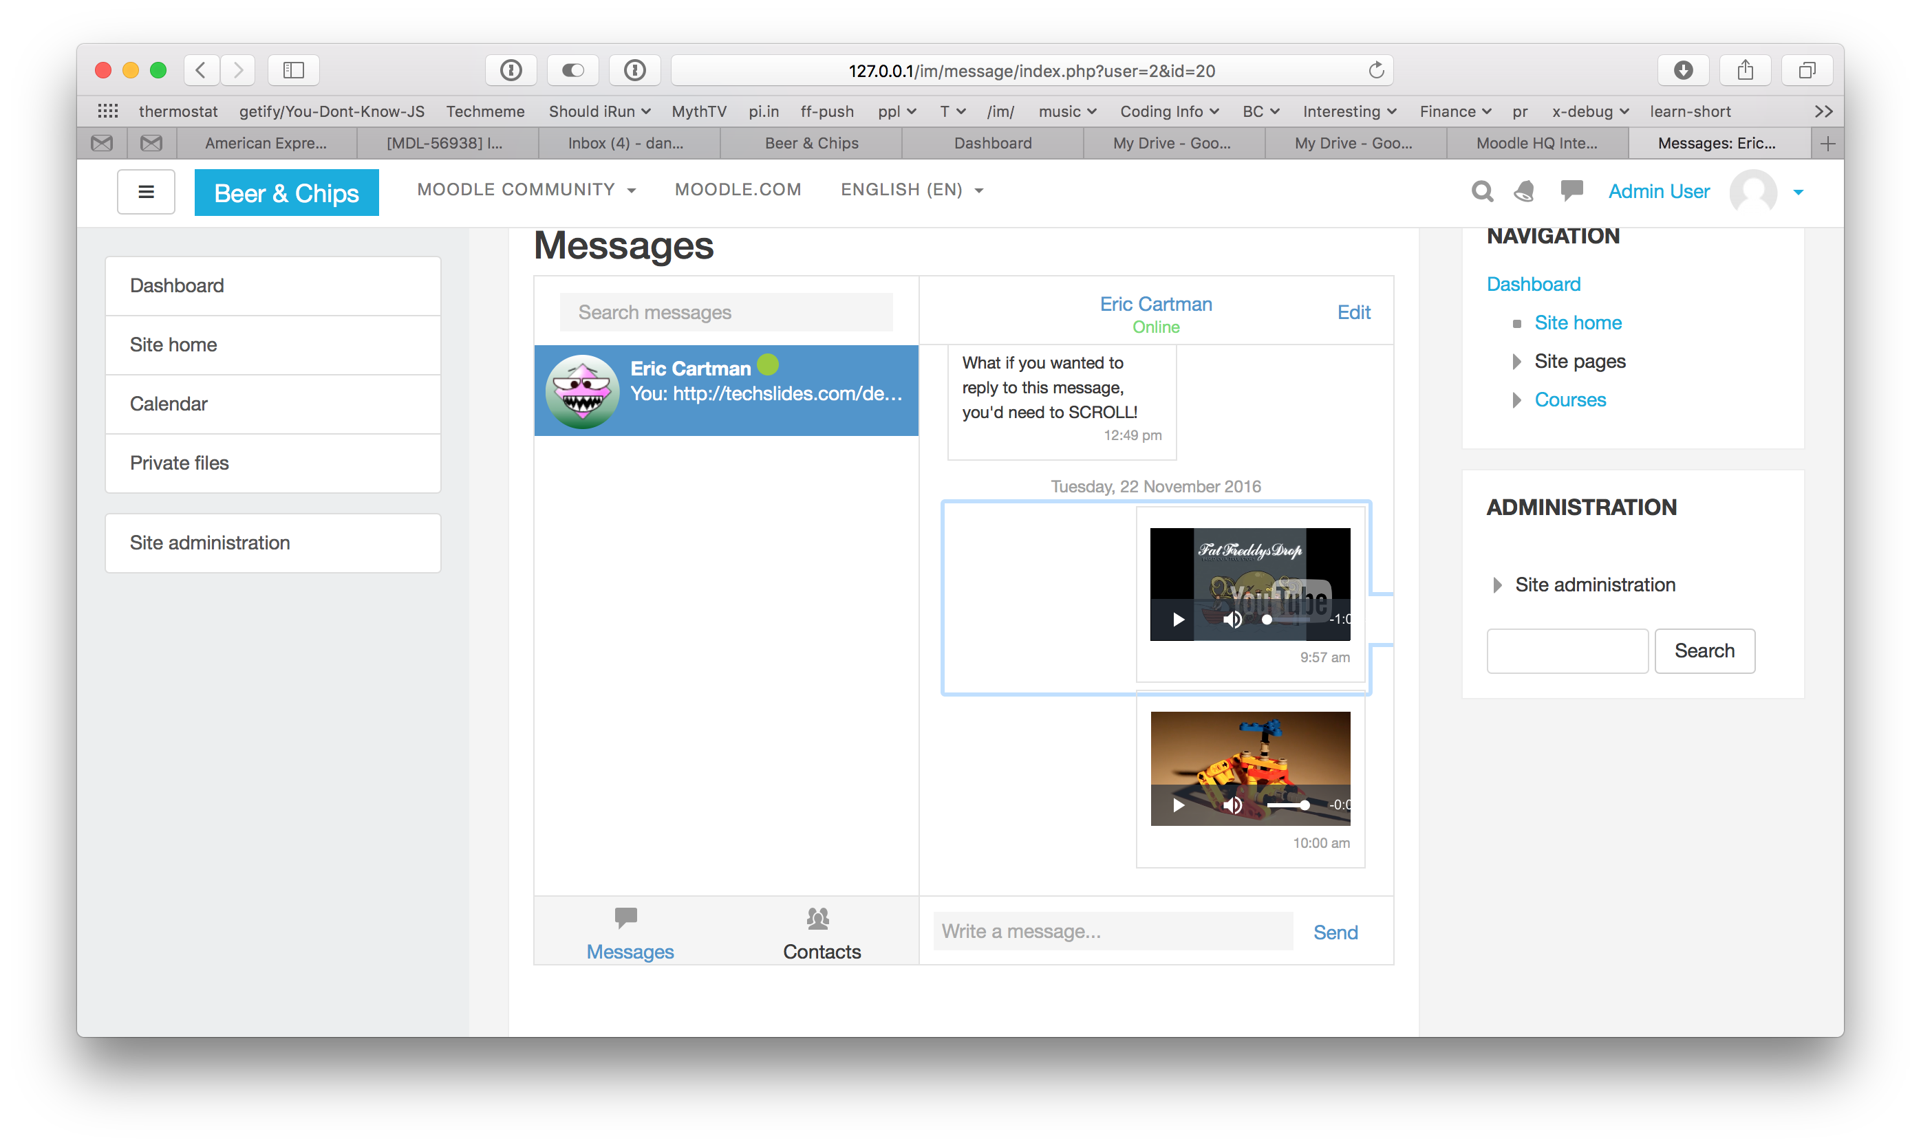Adjust Fat Freddys Drop video progress slider
This screenshot has width=1921, height=1147.
(1289, 619)
